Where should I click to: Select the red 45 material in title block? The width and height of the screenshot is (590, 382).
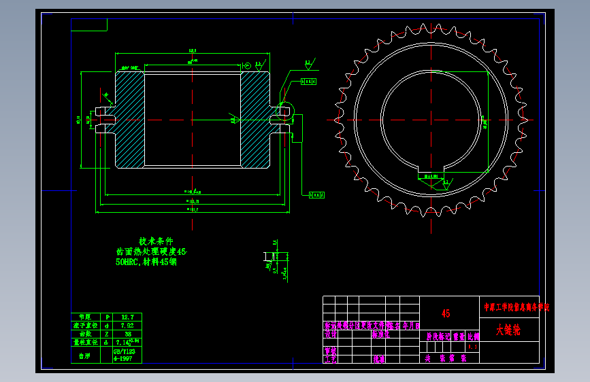click(x=446, y=313)
